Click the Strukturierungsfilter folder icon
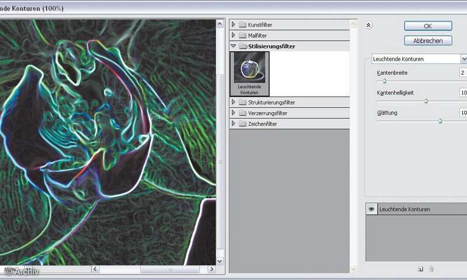 click(242, 103)
